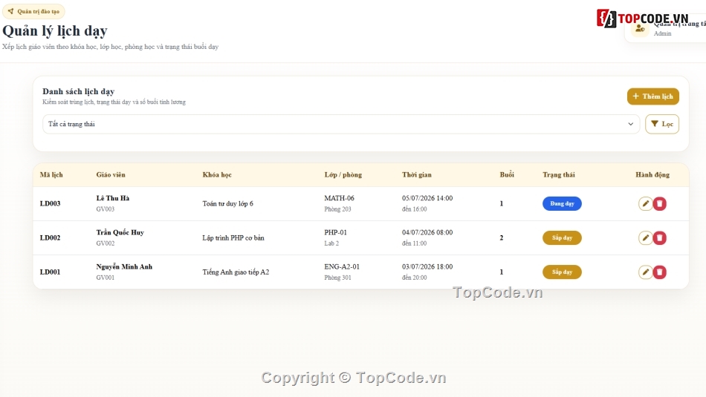The image size is (706, 397).
Task: Click the 'Admin' role label
Action: [x=662, y=33]
